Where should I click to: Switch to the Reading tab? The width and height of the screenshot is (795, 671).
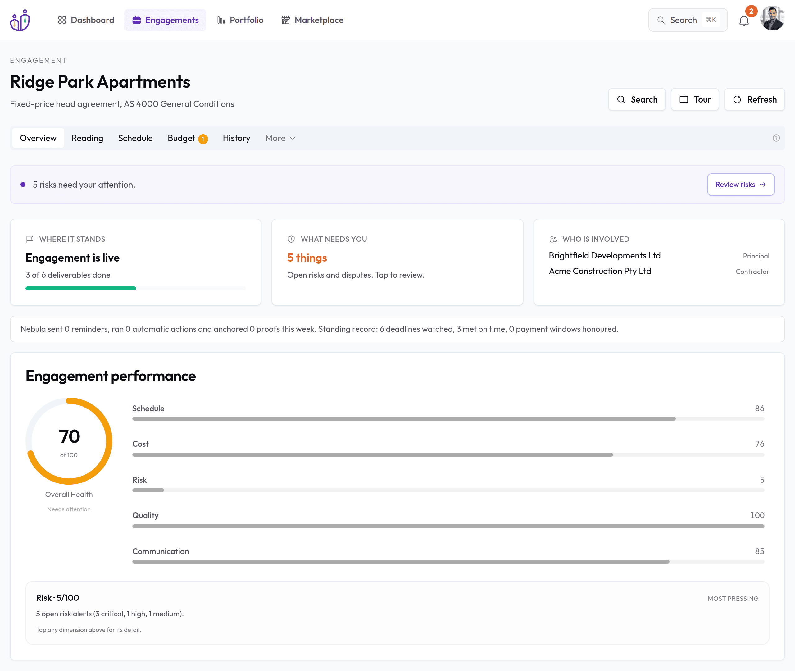click(88, 138)
